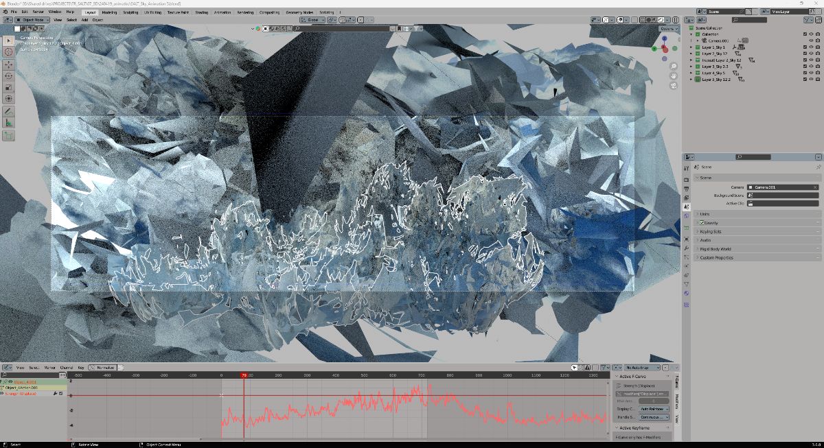The height and width of the screenshot is (448, 824).
Task: Switch to the Scene properties tab
Action: coord(686,205)
